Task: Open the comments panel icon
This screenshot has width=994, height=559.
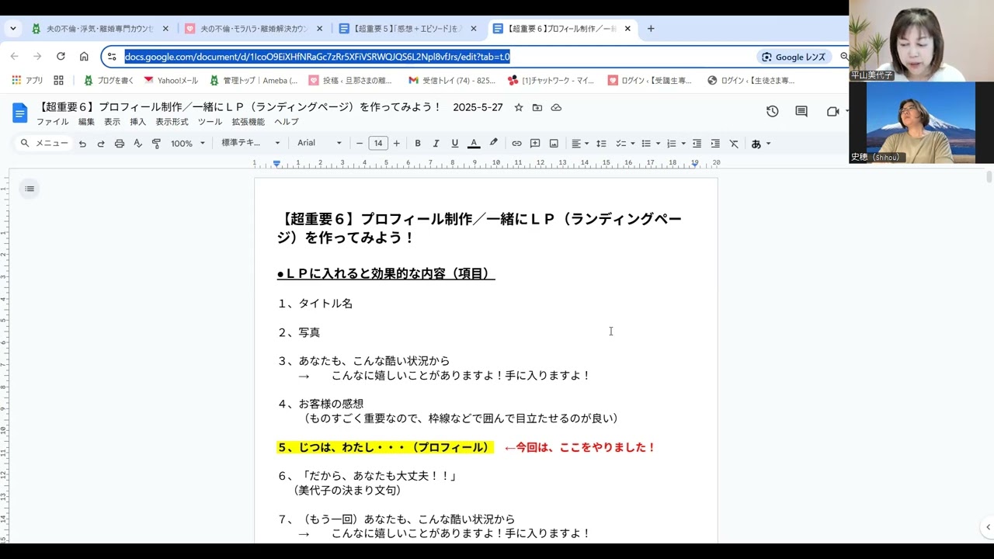Action: (x=801, y=112)
